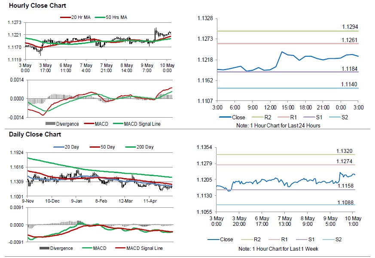
Task: Click the 1.1924 price axis label
Action: click(x=16, y=152)
